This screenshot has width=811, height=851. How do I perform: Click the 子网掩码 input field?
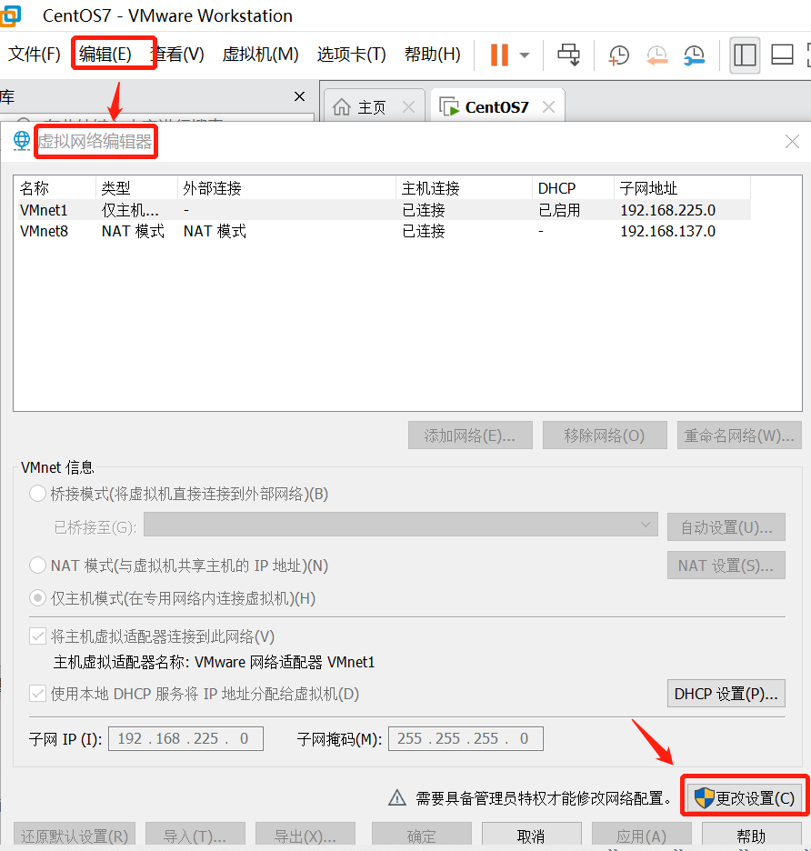click(x=466, y=738)
